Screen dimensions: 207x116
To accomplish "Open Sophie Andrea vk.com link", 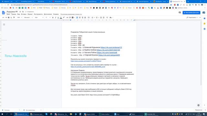I will pos(108,50).
